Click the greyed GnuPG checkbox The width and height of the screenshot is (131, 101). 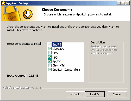[50, 44]
